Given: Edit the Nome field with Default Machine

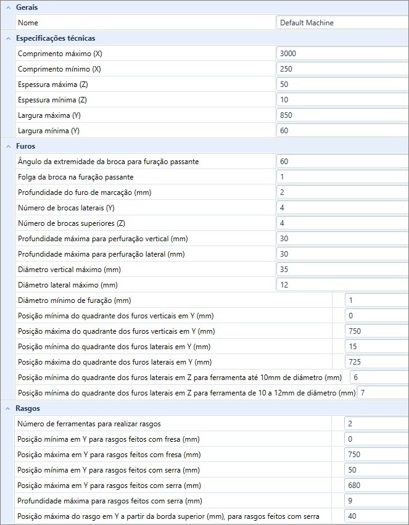Looking at the screenshot, I should click(x=343, y=23).
